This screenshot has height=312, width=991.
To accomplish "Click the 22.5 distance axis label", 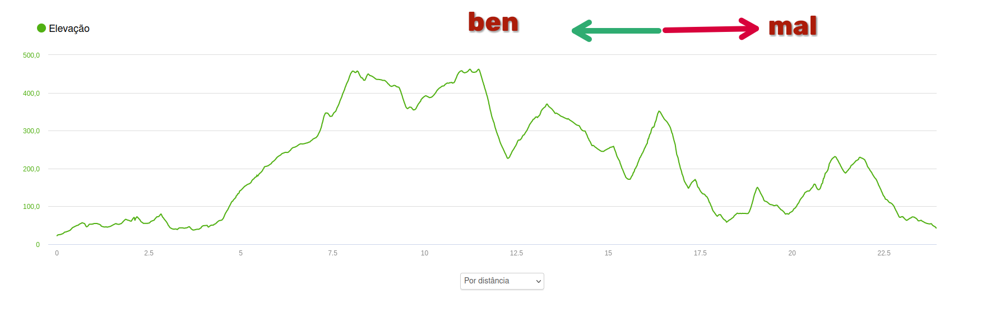I will coord(884,253).
